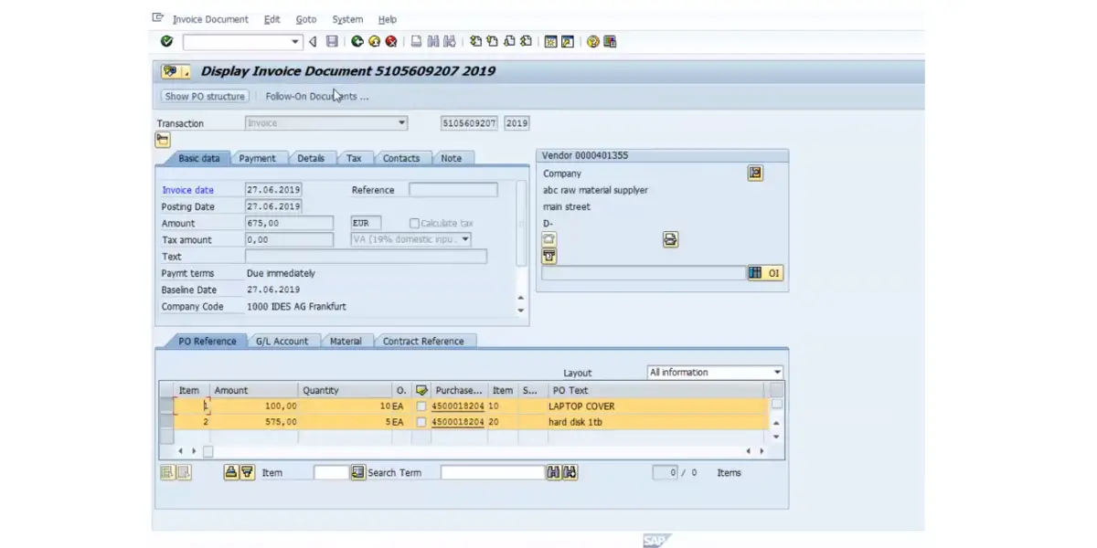Screen dimensions: 1097x548
Task: Click the yellow Help question mark icon
Action: [593, 41]
